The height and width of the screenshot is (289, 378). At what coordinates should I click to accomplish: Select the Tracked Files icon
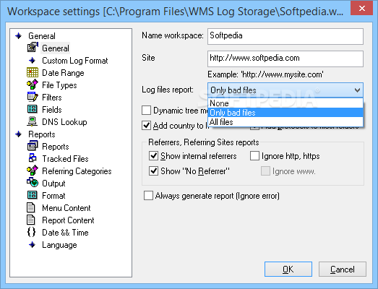click(33, 158)
